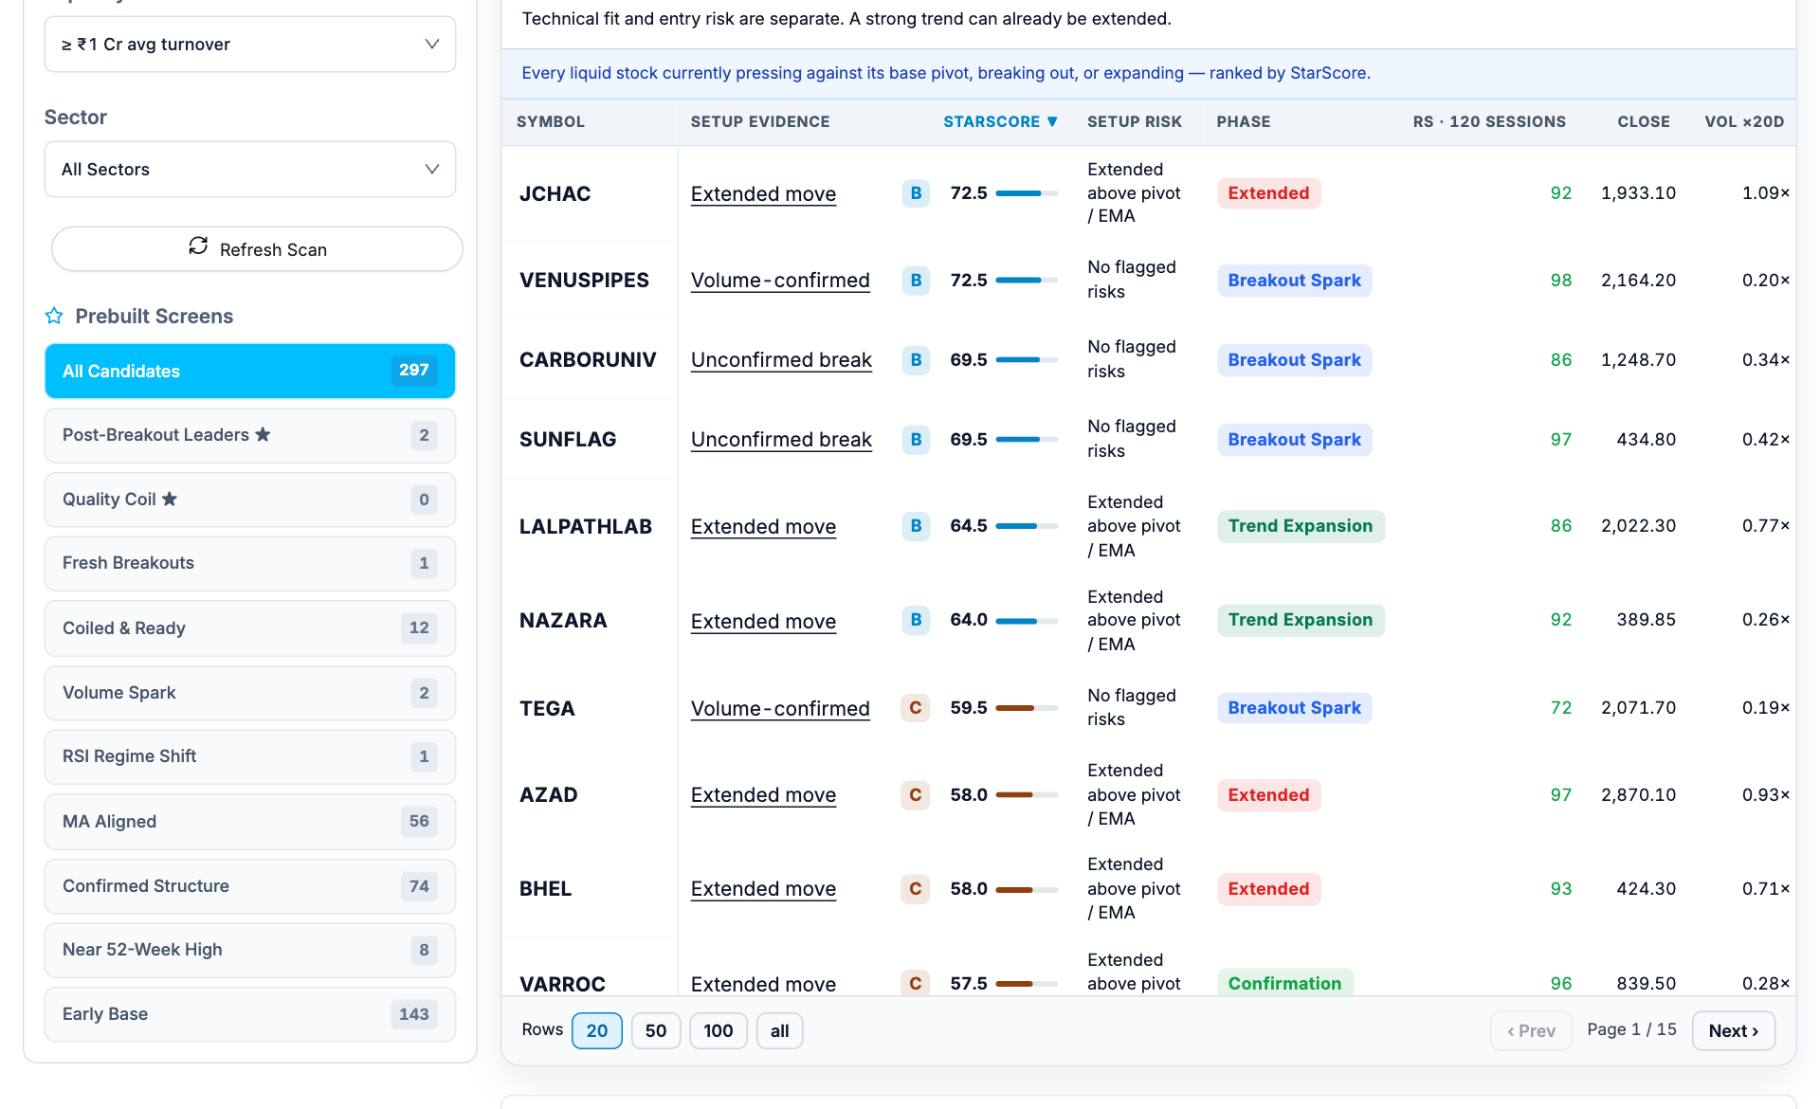Show all rows

[780, 1030]
